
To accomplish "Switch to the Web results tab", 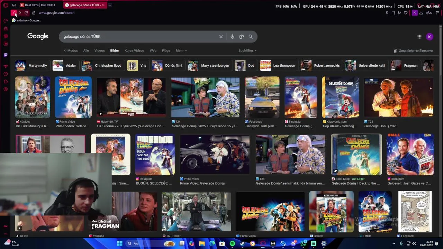I will point(153,50).
